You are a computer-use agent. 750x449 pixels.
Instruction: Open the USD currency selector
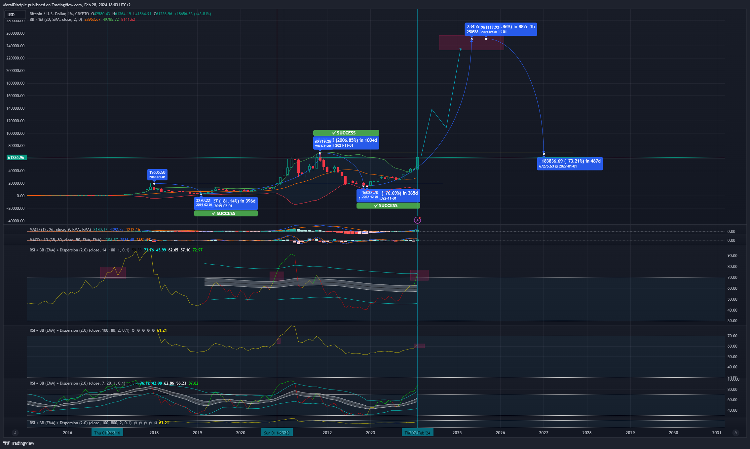(x=15, y=15)
